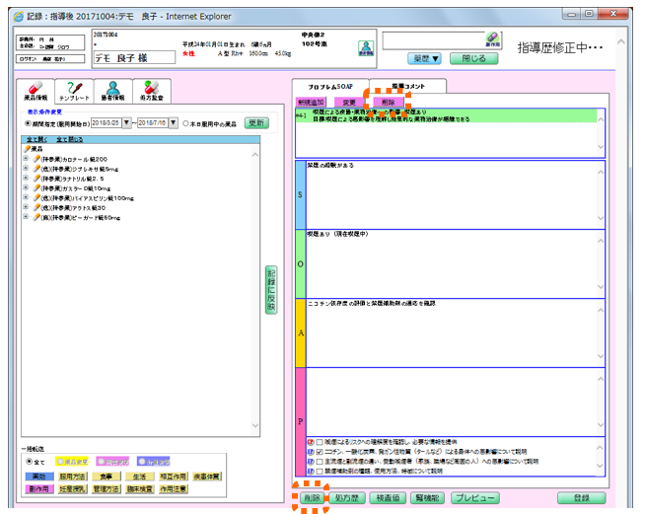This screenshot has width=645, height=514.
Task: Click the 記録に反映 vertical button
Action: coord(271,289)
